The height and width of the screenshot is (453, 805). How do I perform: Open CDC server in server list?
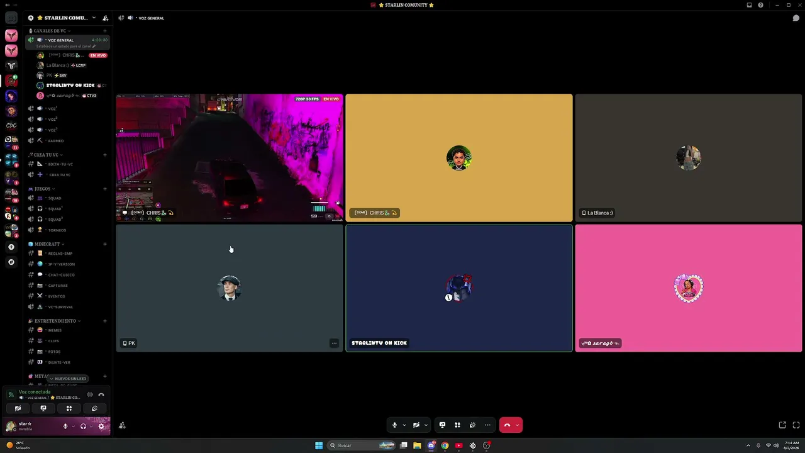click(x=11, y=126)
